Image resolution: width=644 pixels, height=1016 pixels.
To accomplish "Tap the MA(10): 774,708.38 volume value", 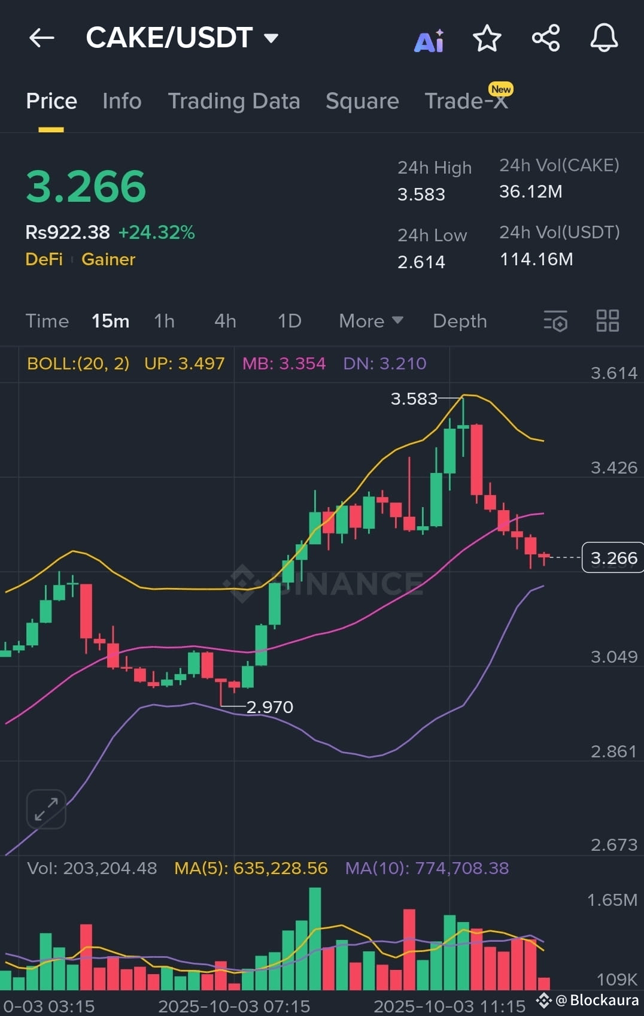I will (x=427, y=868).
